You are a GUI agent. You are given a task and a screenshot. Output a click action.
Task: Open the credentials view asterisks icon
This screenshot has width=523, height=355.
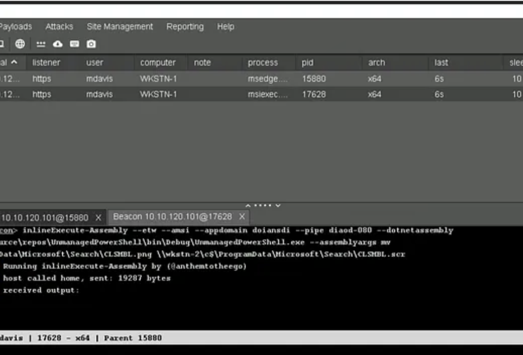[41, 44]
